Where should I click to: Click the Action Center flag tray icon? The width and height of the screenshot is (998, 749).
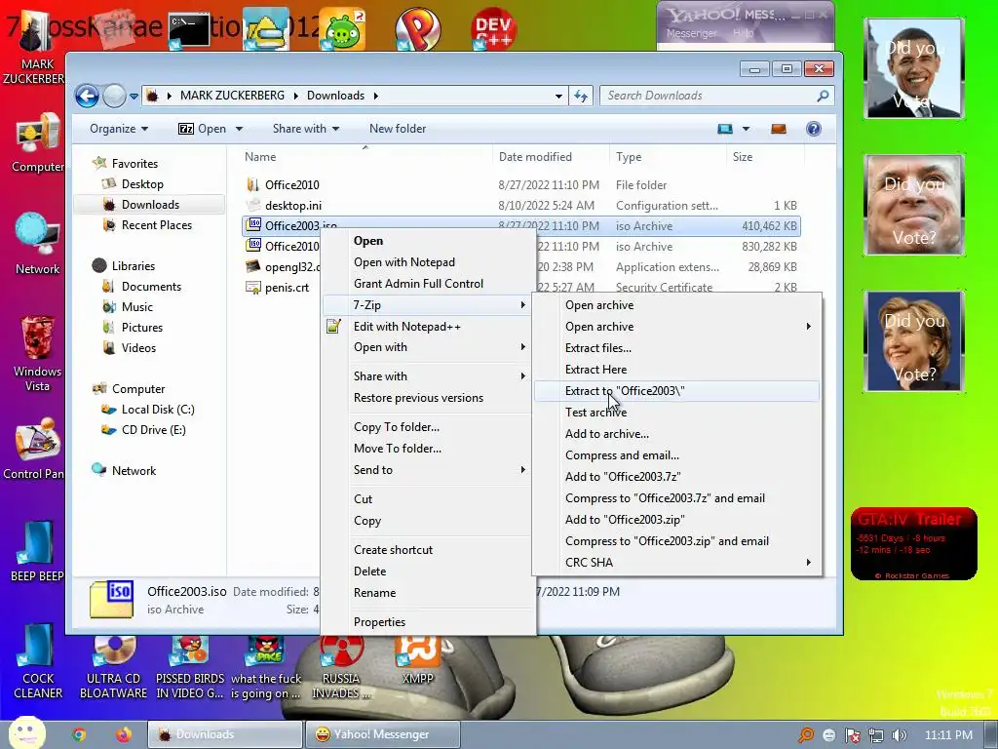tap(852, 735)
